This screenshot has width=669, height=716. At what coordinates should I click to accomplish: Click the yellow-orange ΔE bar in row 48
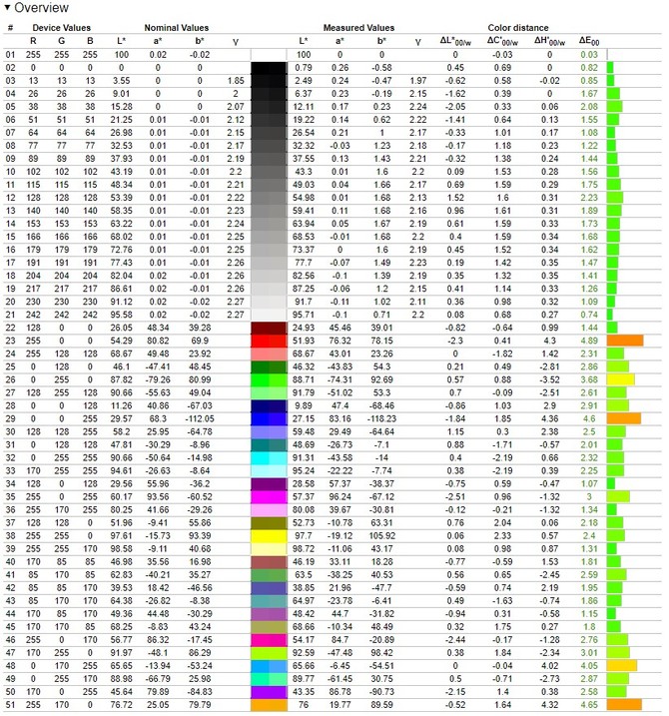(x=622, y=666)
